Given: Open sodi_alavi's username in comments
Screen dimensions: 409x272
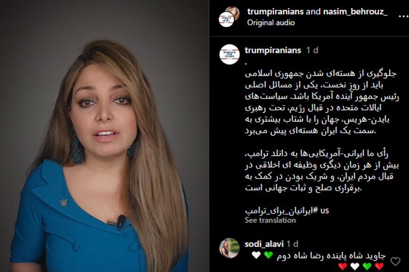Looking at the screenshot, I should pos(264,244).
